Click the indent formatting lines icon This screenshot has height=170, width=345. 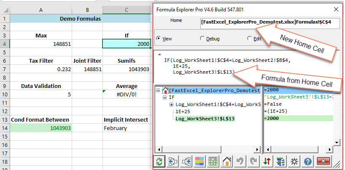[x=281, y=162]
